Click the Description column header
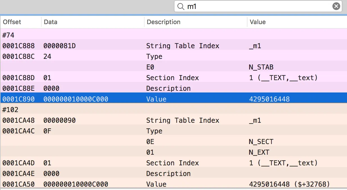 (163, 22)
